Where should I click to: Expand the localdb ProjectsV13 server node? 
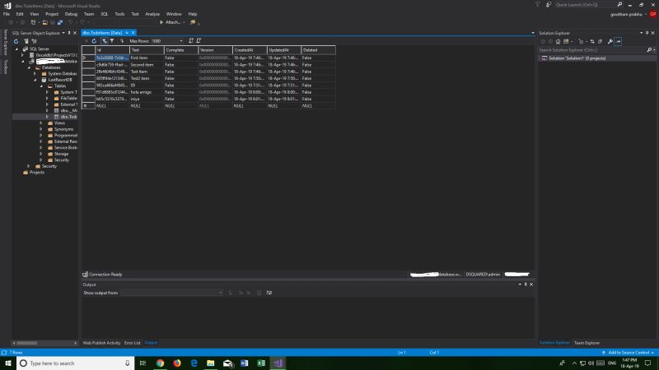23,55
